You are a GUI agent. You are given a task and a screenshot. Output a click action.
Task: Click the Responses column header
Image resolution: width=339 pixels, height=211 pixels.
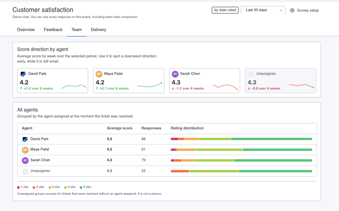[x=151, y=128]
